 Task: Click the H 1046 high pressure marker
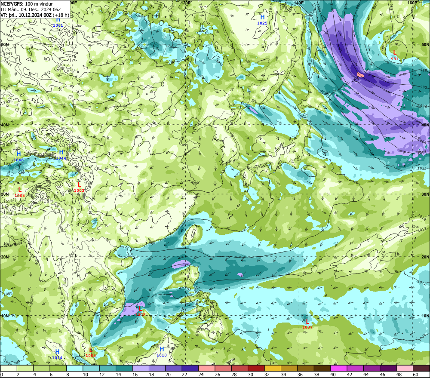point(18,157)
